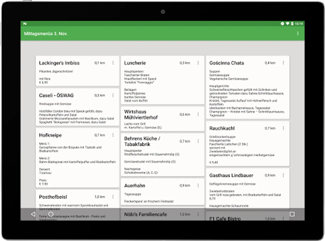Select the Rauchkuchl restaurant name
This screenshot has height=241, width=325.
pyautogui.click(x=222, y=129)
